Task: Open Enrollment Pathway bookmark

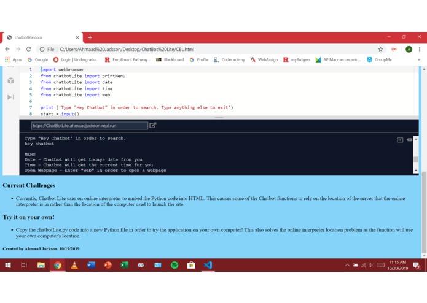Action: [x=128, y=59]
